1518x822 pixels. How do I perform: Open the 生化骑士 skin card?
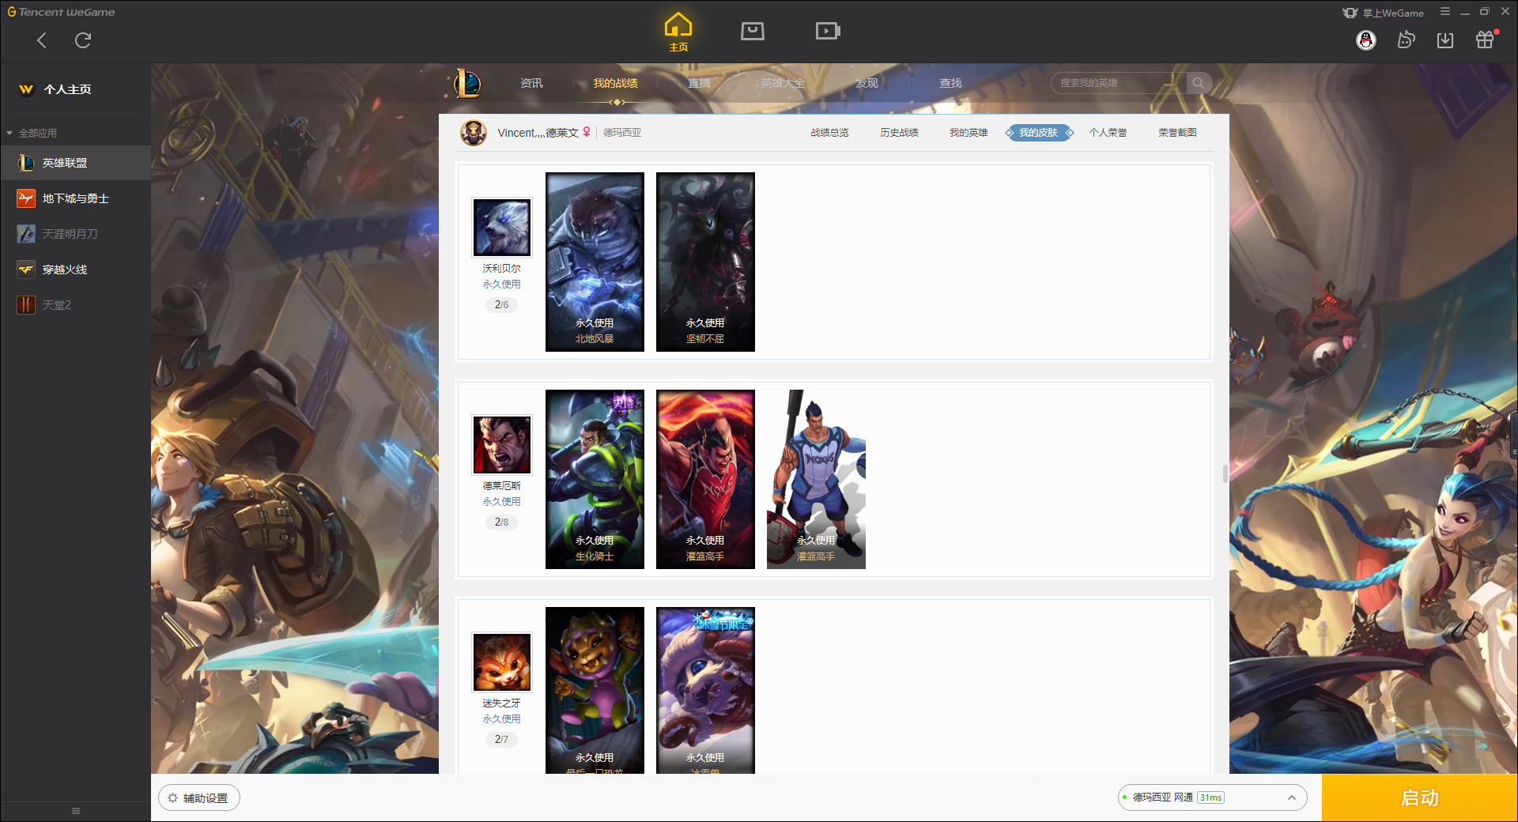pyautogui.click(x=595, y=479)
